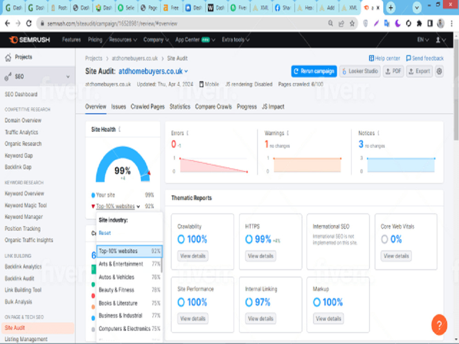Switch to the Issues tab
The width and height of the screenshot is (459, 344).
pyautogui.click(x=118, y=107)
